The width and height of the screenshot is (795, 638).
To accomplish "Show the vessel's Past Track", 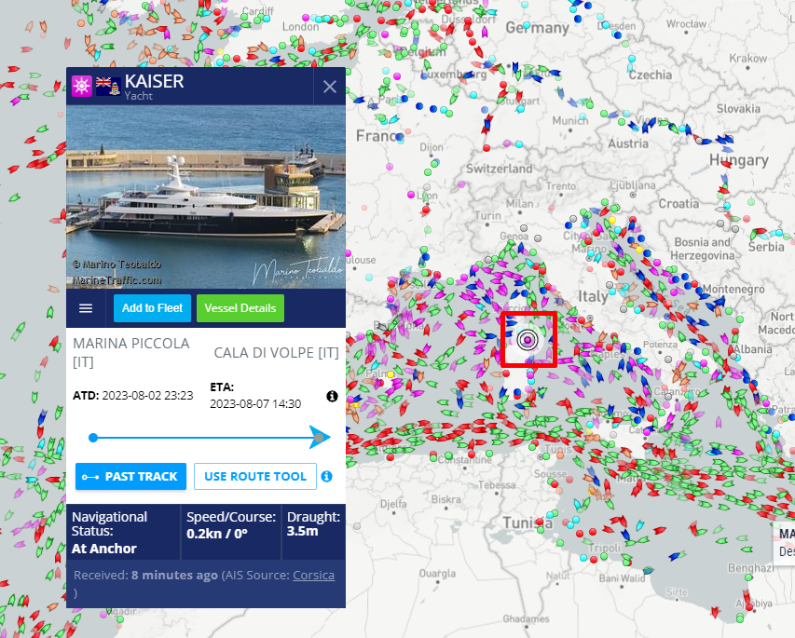I will [131, 476].
